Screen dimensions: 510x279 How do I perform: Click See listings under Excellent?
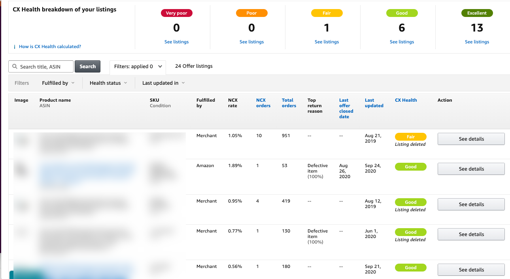(477, 42)
